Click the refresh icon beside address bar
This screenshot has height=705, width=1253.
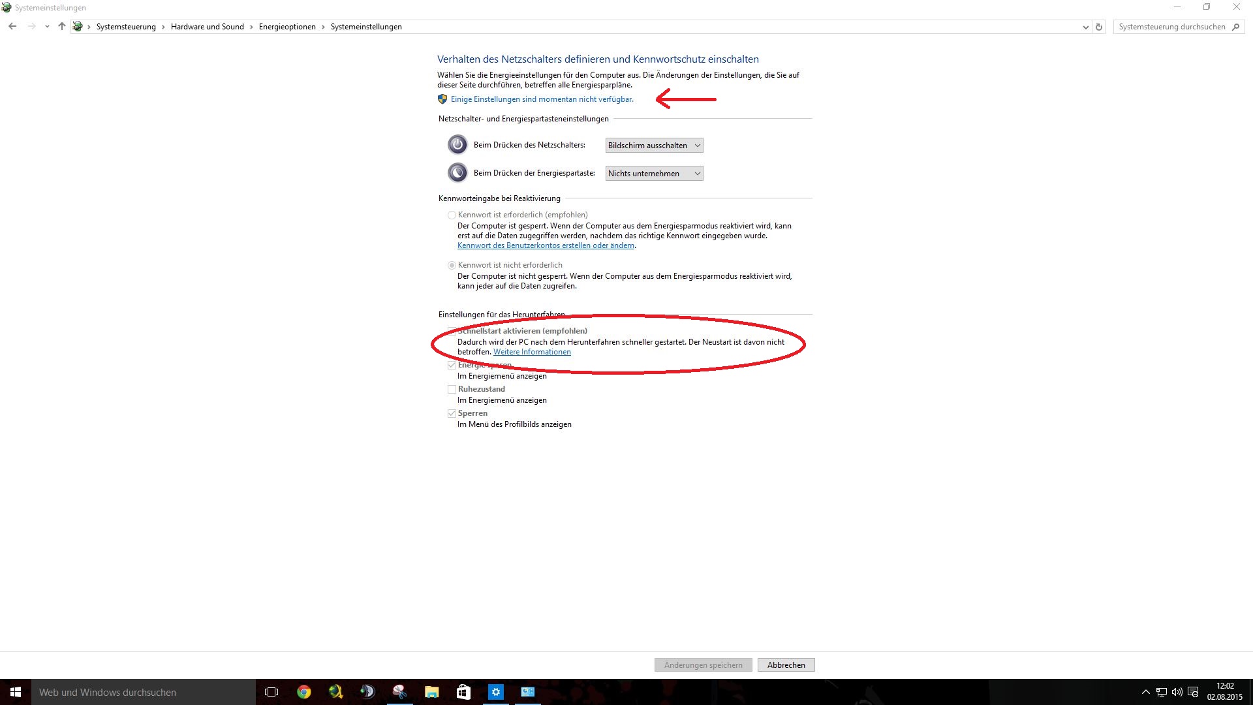[1099, 27]
